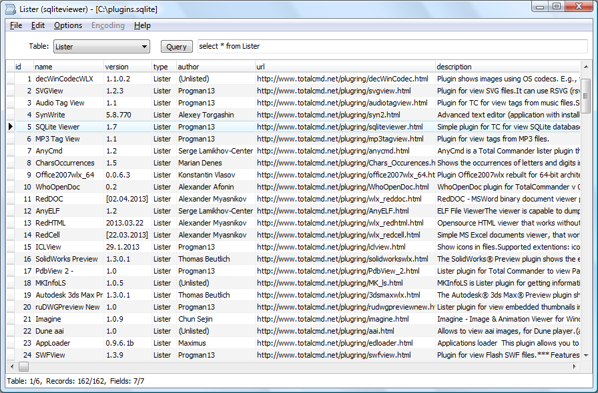598x393 pixels.
Task: Open the File menu
Action: (16, 25)
